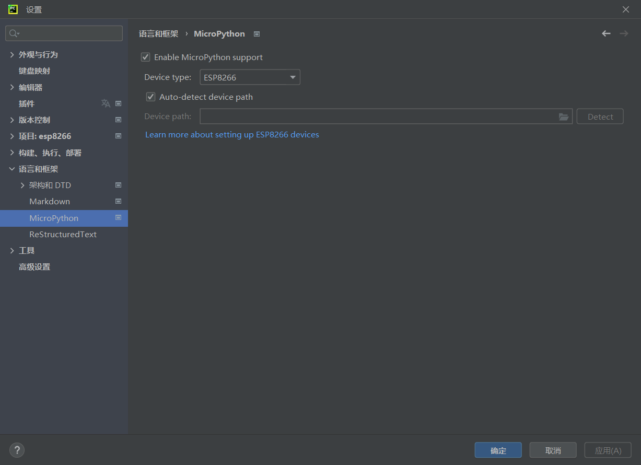The image size is (641, 465).
Task: Open ReStructuredText settings page
Action: 64,234
